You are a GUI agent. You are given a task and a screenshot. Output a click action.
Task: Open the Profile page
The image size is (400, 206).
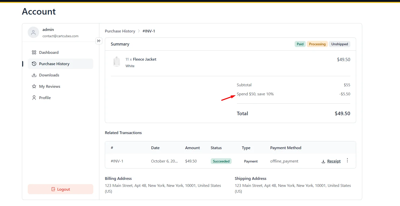(60, 98)
